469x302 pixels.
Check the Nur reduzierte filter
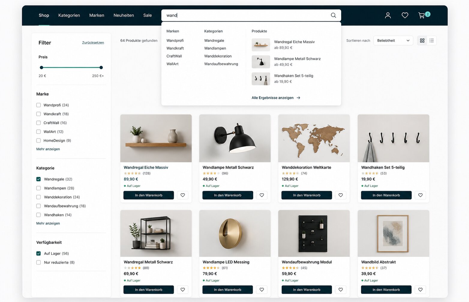pyautogui.click(x=38, y=262)
